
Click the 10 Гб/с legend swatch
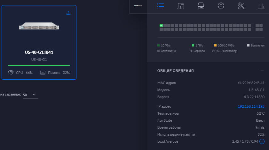[x=159, y=46]
